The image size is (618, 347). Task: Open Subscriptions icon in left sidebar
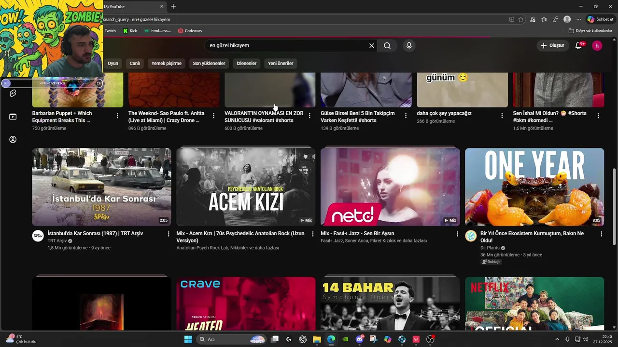[x=13, y=116]
